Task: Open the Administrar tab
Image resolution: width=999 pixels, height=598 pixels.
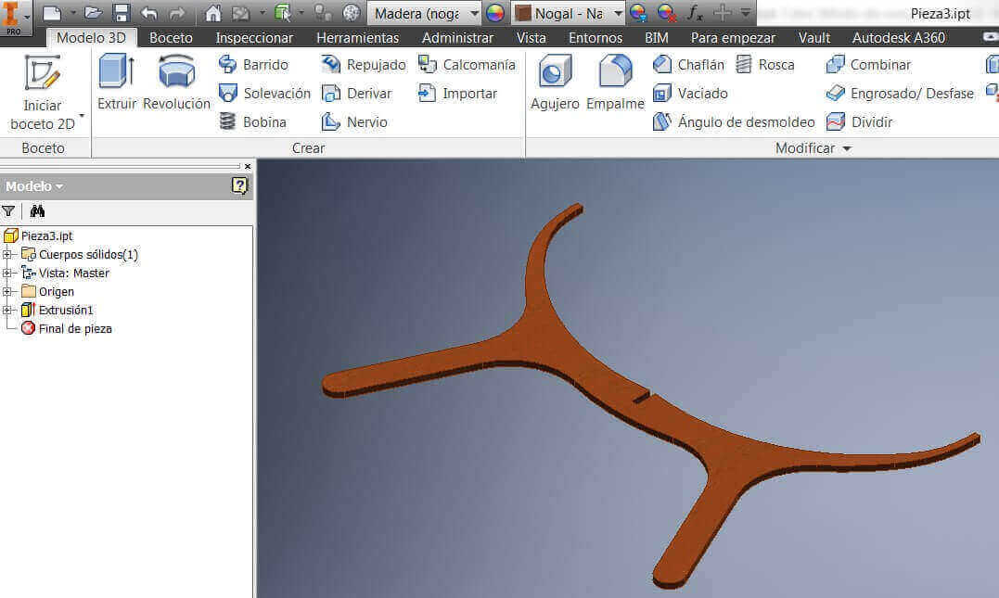Action: 457,38
